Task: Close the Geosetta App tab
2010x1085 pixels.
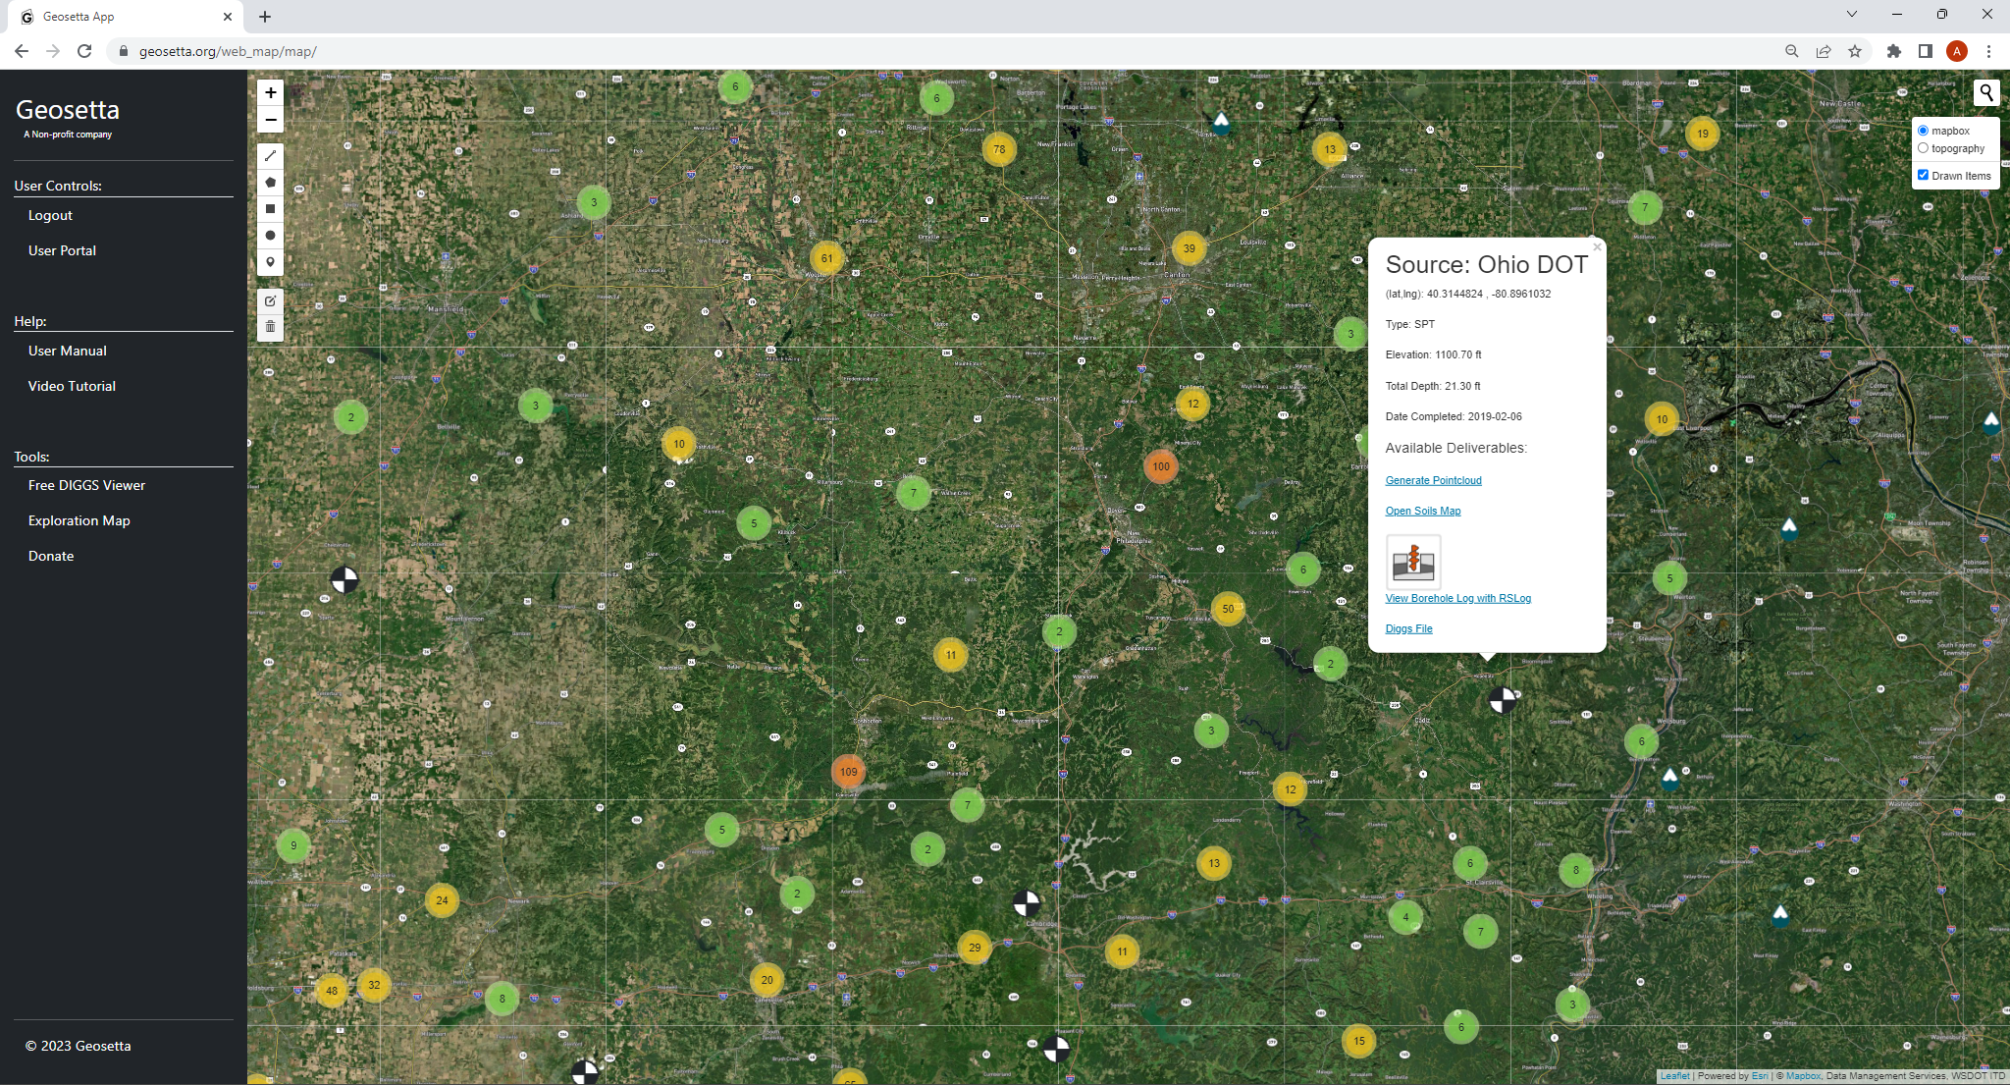Action: tap(228, 17)
